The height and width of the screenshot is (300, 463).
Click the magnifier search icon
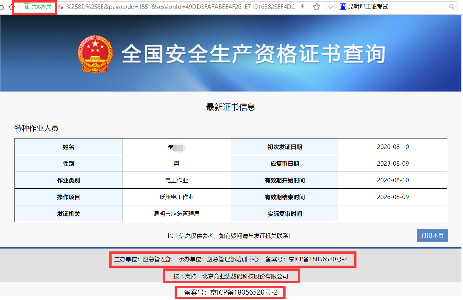[452, 6]
